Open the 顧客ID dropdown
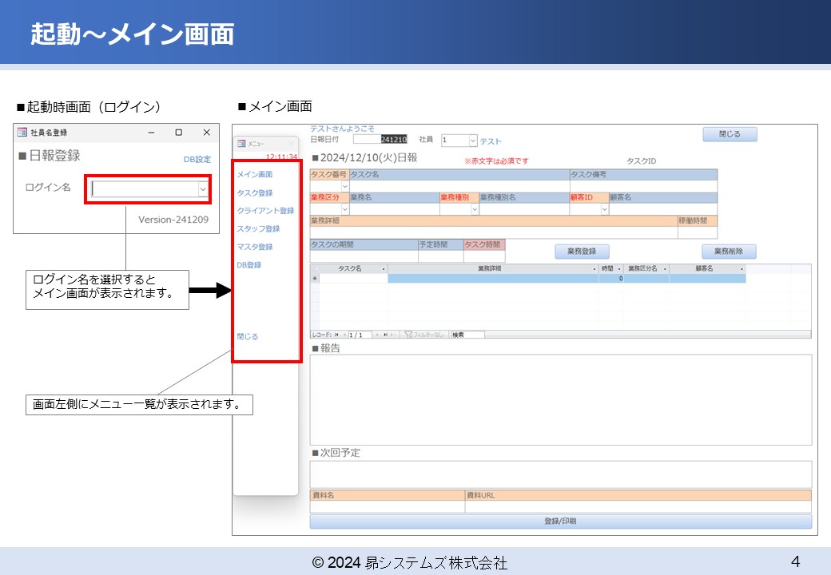 click(604, 209)
